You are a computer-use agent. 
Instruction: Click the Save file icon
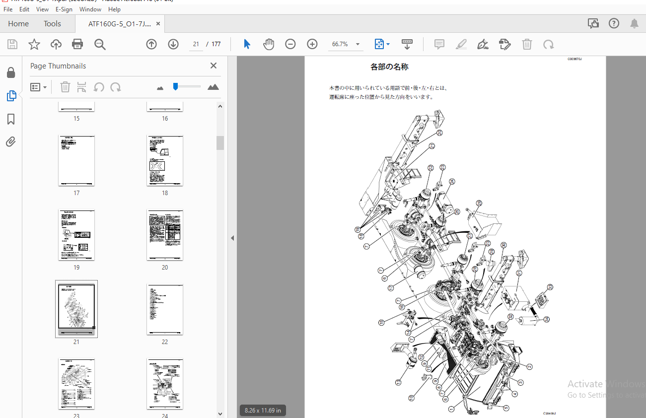coord(12,44)
